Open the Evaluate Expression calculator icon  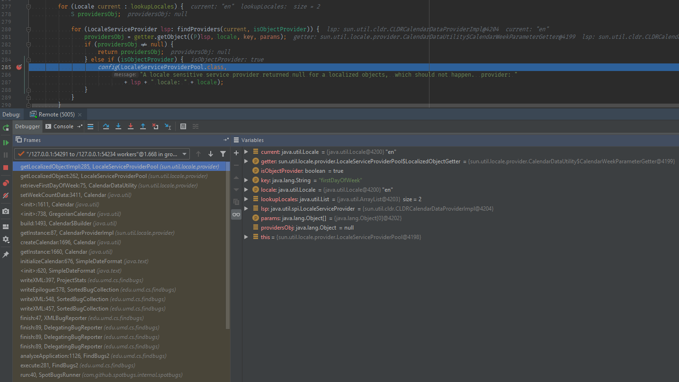click(183, 126)
